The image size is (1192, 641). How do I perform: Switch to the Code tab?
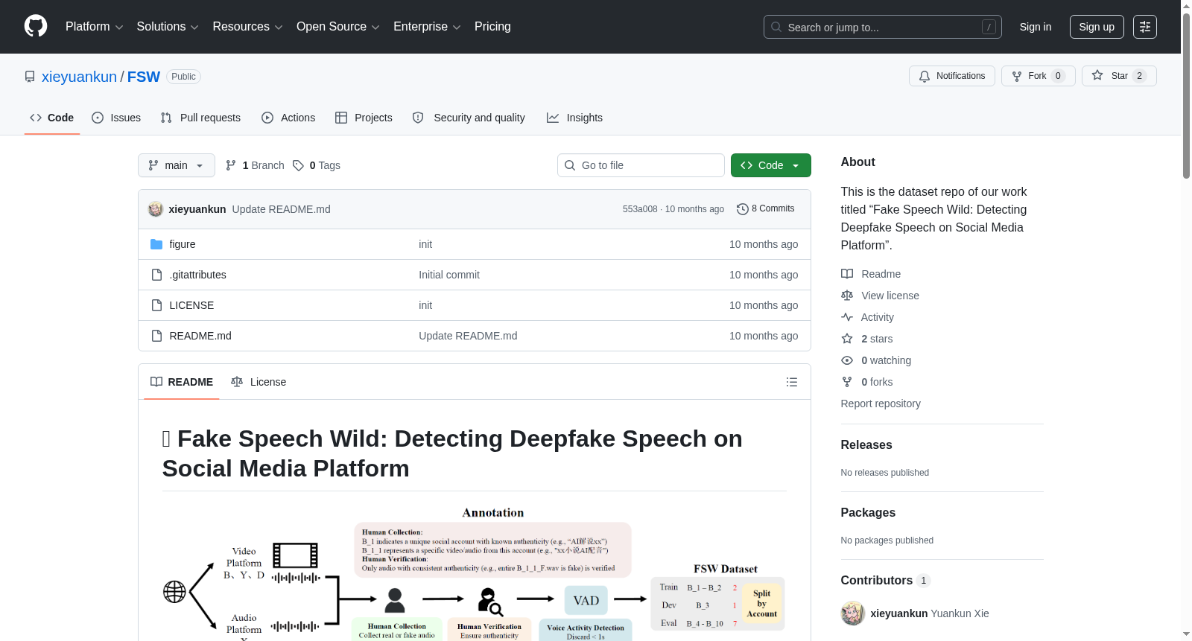point(52,118)
